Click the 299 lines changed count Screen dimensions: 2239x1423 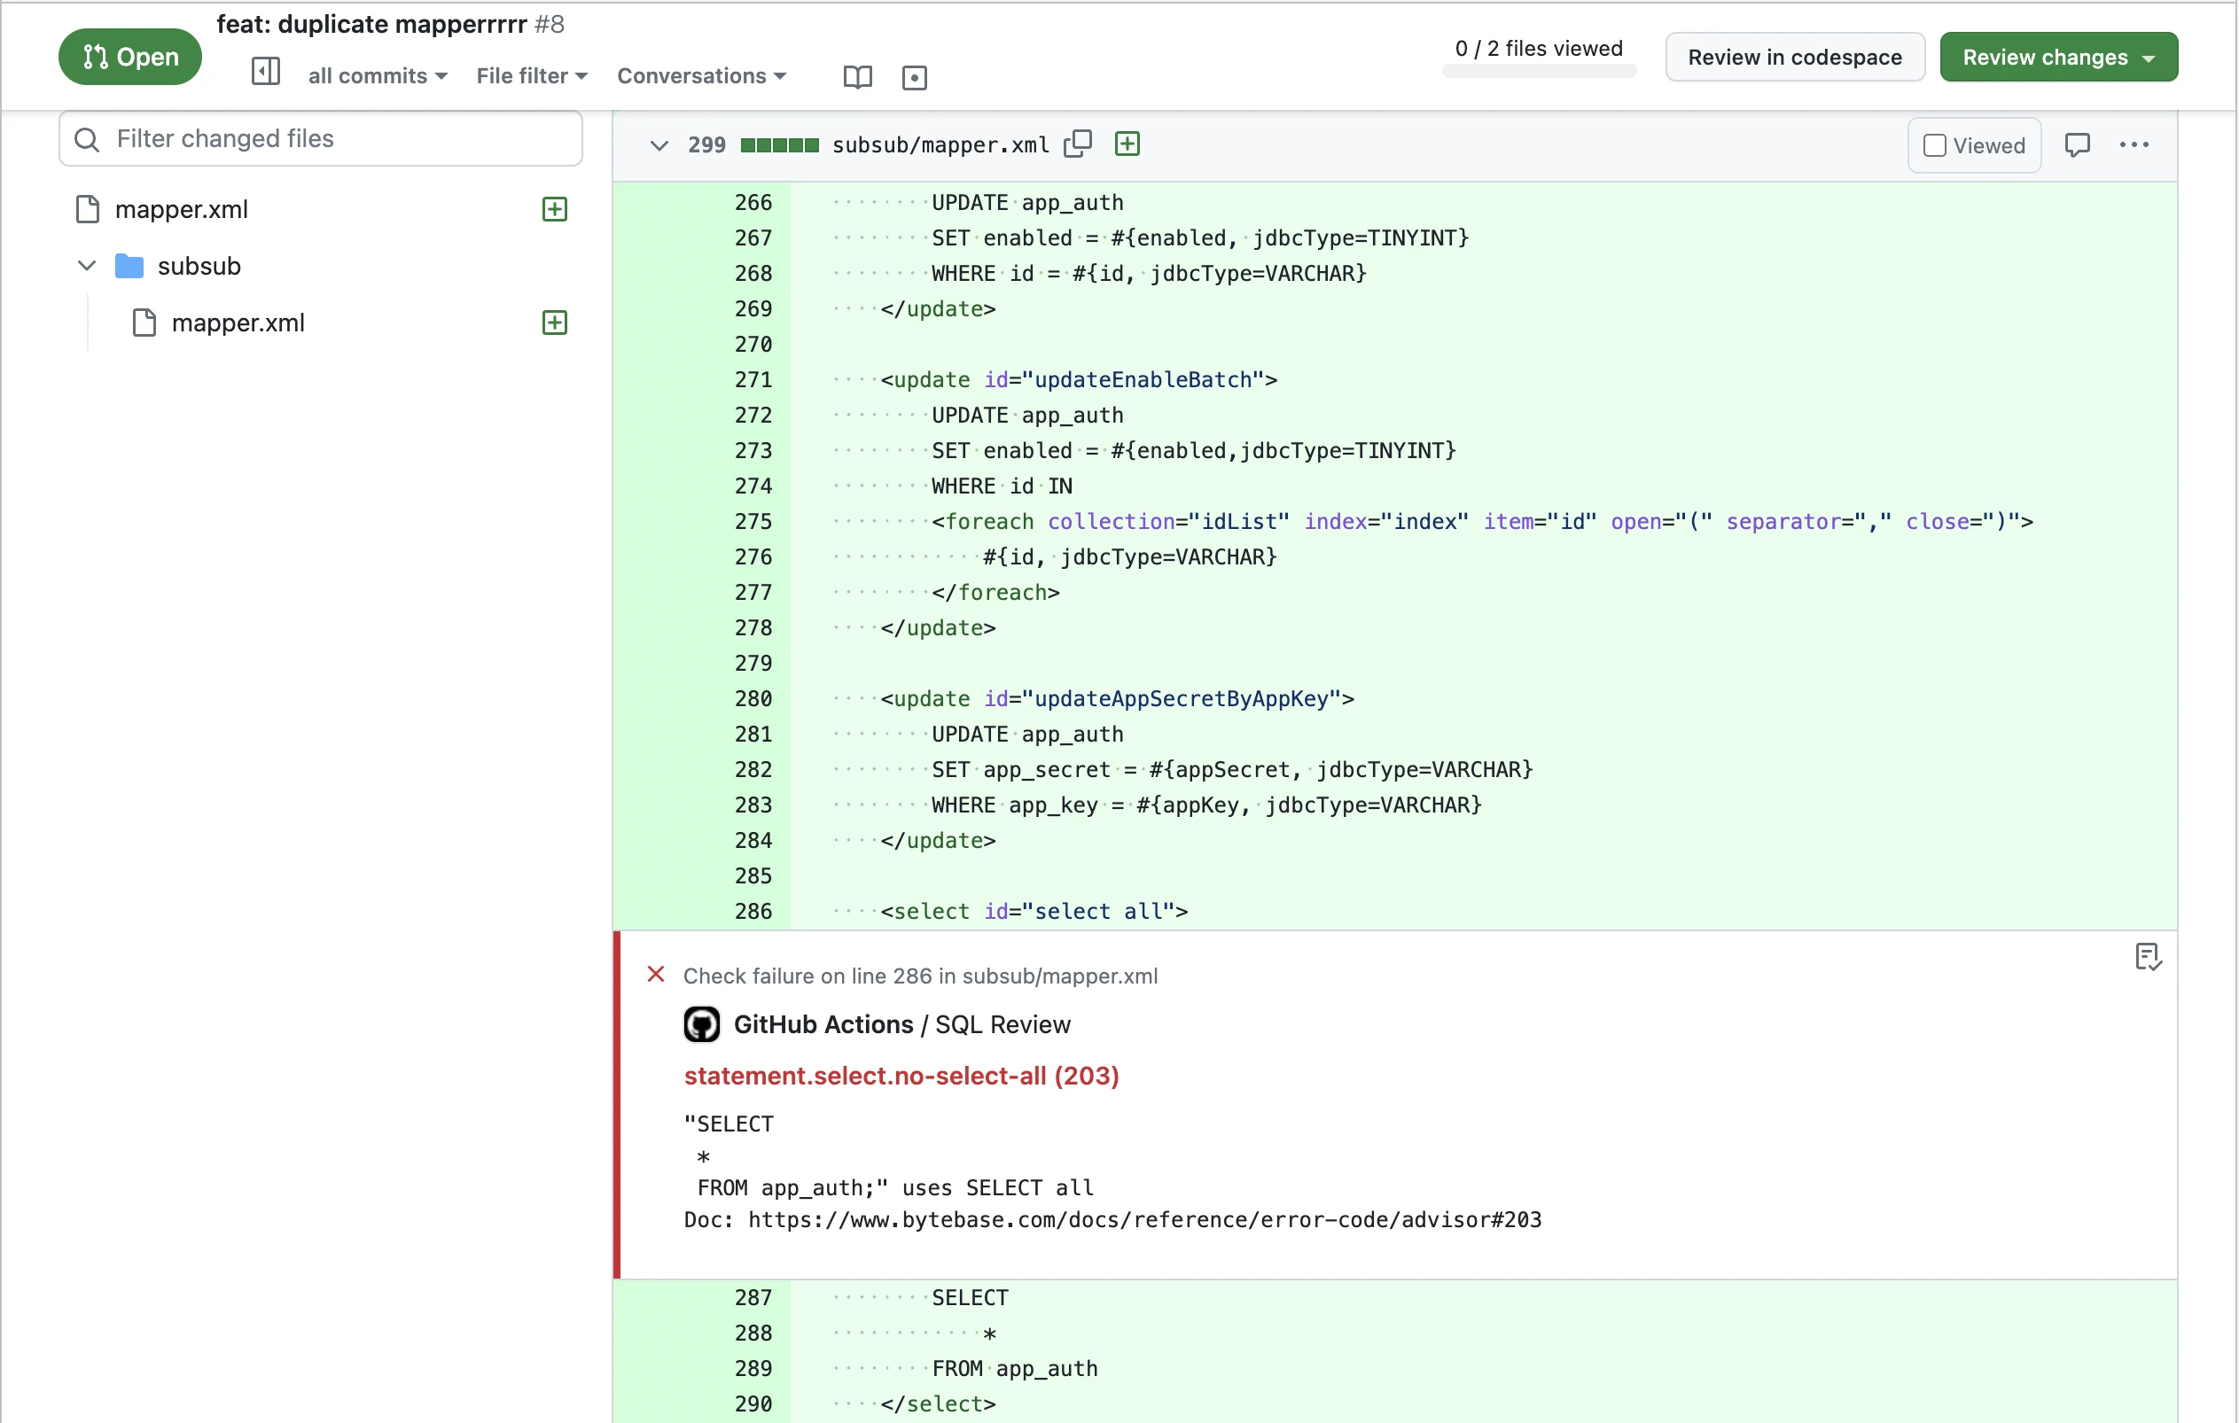(706, 145)
